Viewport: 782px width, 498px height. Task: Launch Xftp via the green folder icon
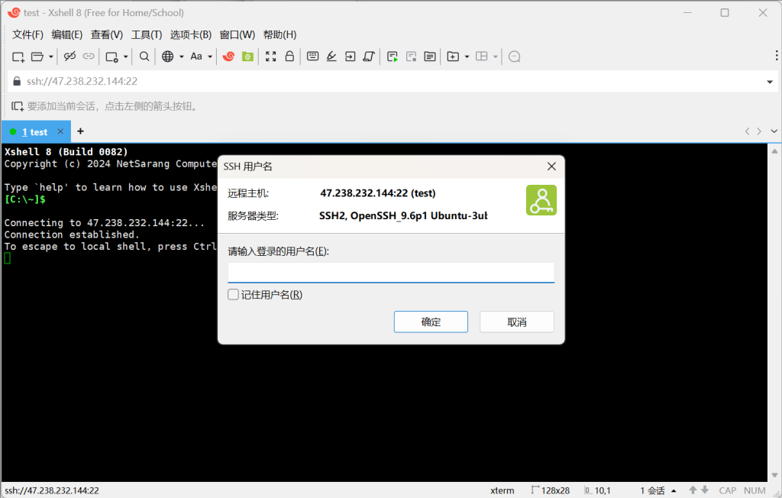247,57
